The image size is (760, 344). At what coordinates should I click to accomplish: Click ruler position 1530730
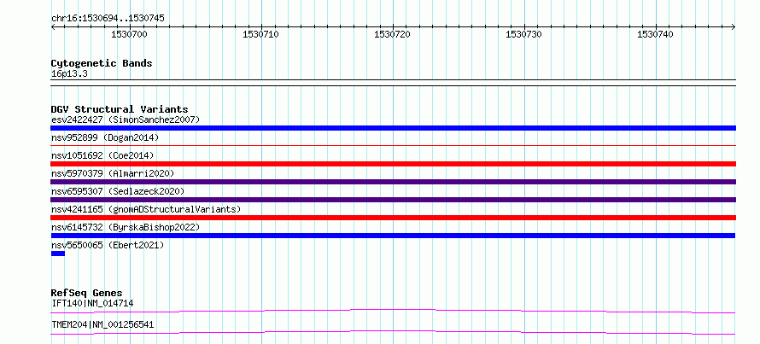pyautogui.click(x=524, y=34)
